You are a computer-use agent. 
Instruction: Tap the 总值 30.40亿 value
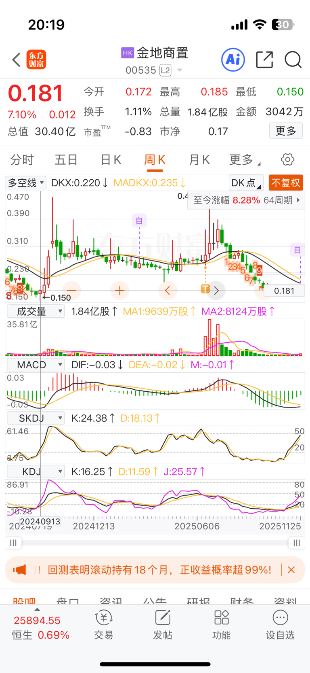pyautogui.click(x=55, y=132)
